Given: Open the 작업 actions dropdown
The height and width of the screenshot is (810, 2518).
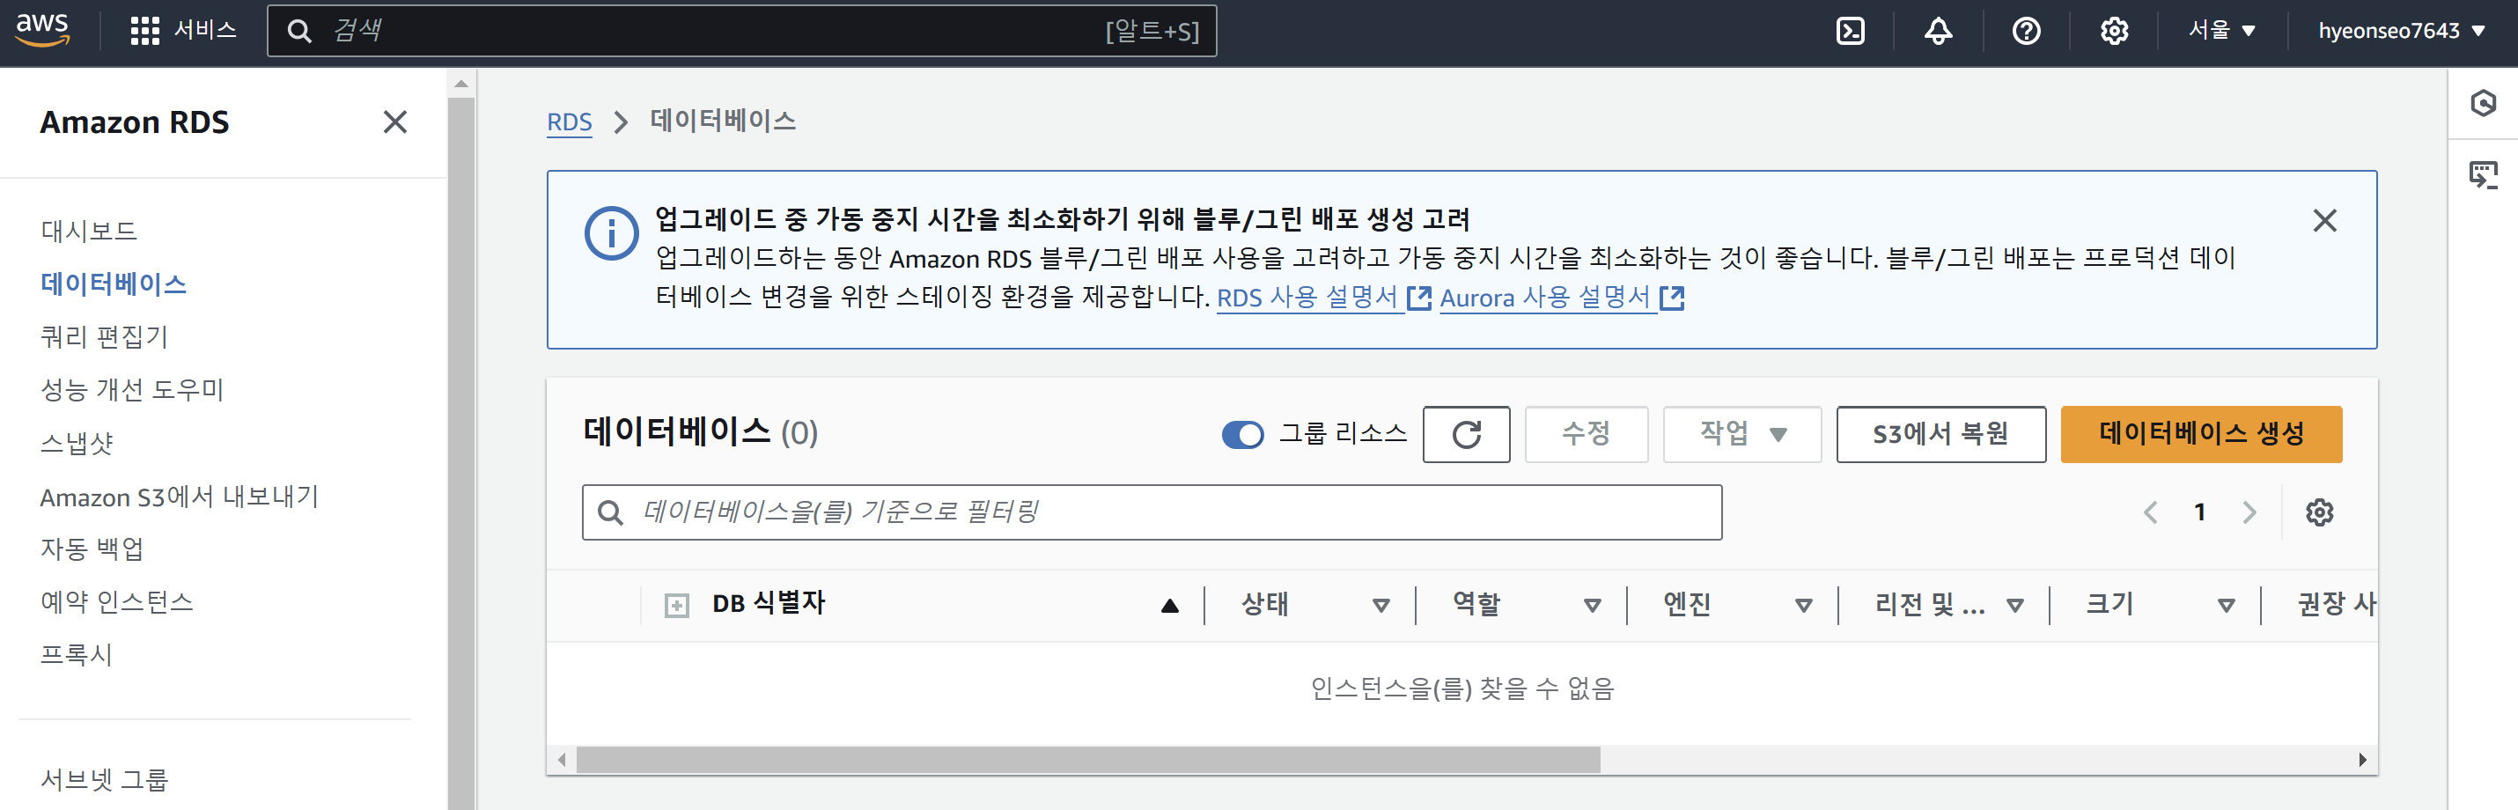Looking at the screenshot, I should point(1741,435).
